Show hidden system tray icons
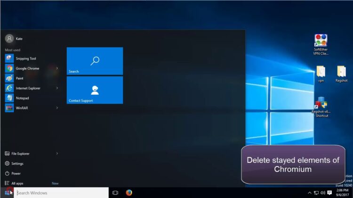Screen dimensions: 353x198 click(310, 193)
